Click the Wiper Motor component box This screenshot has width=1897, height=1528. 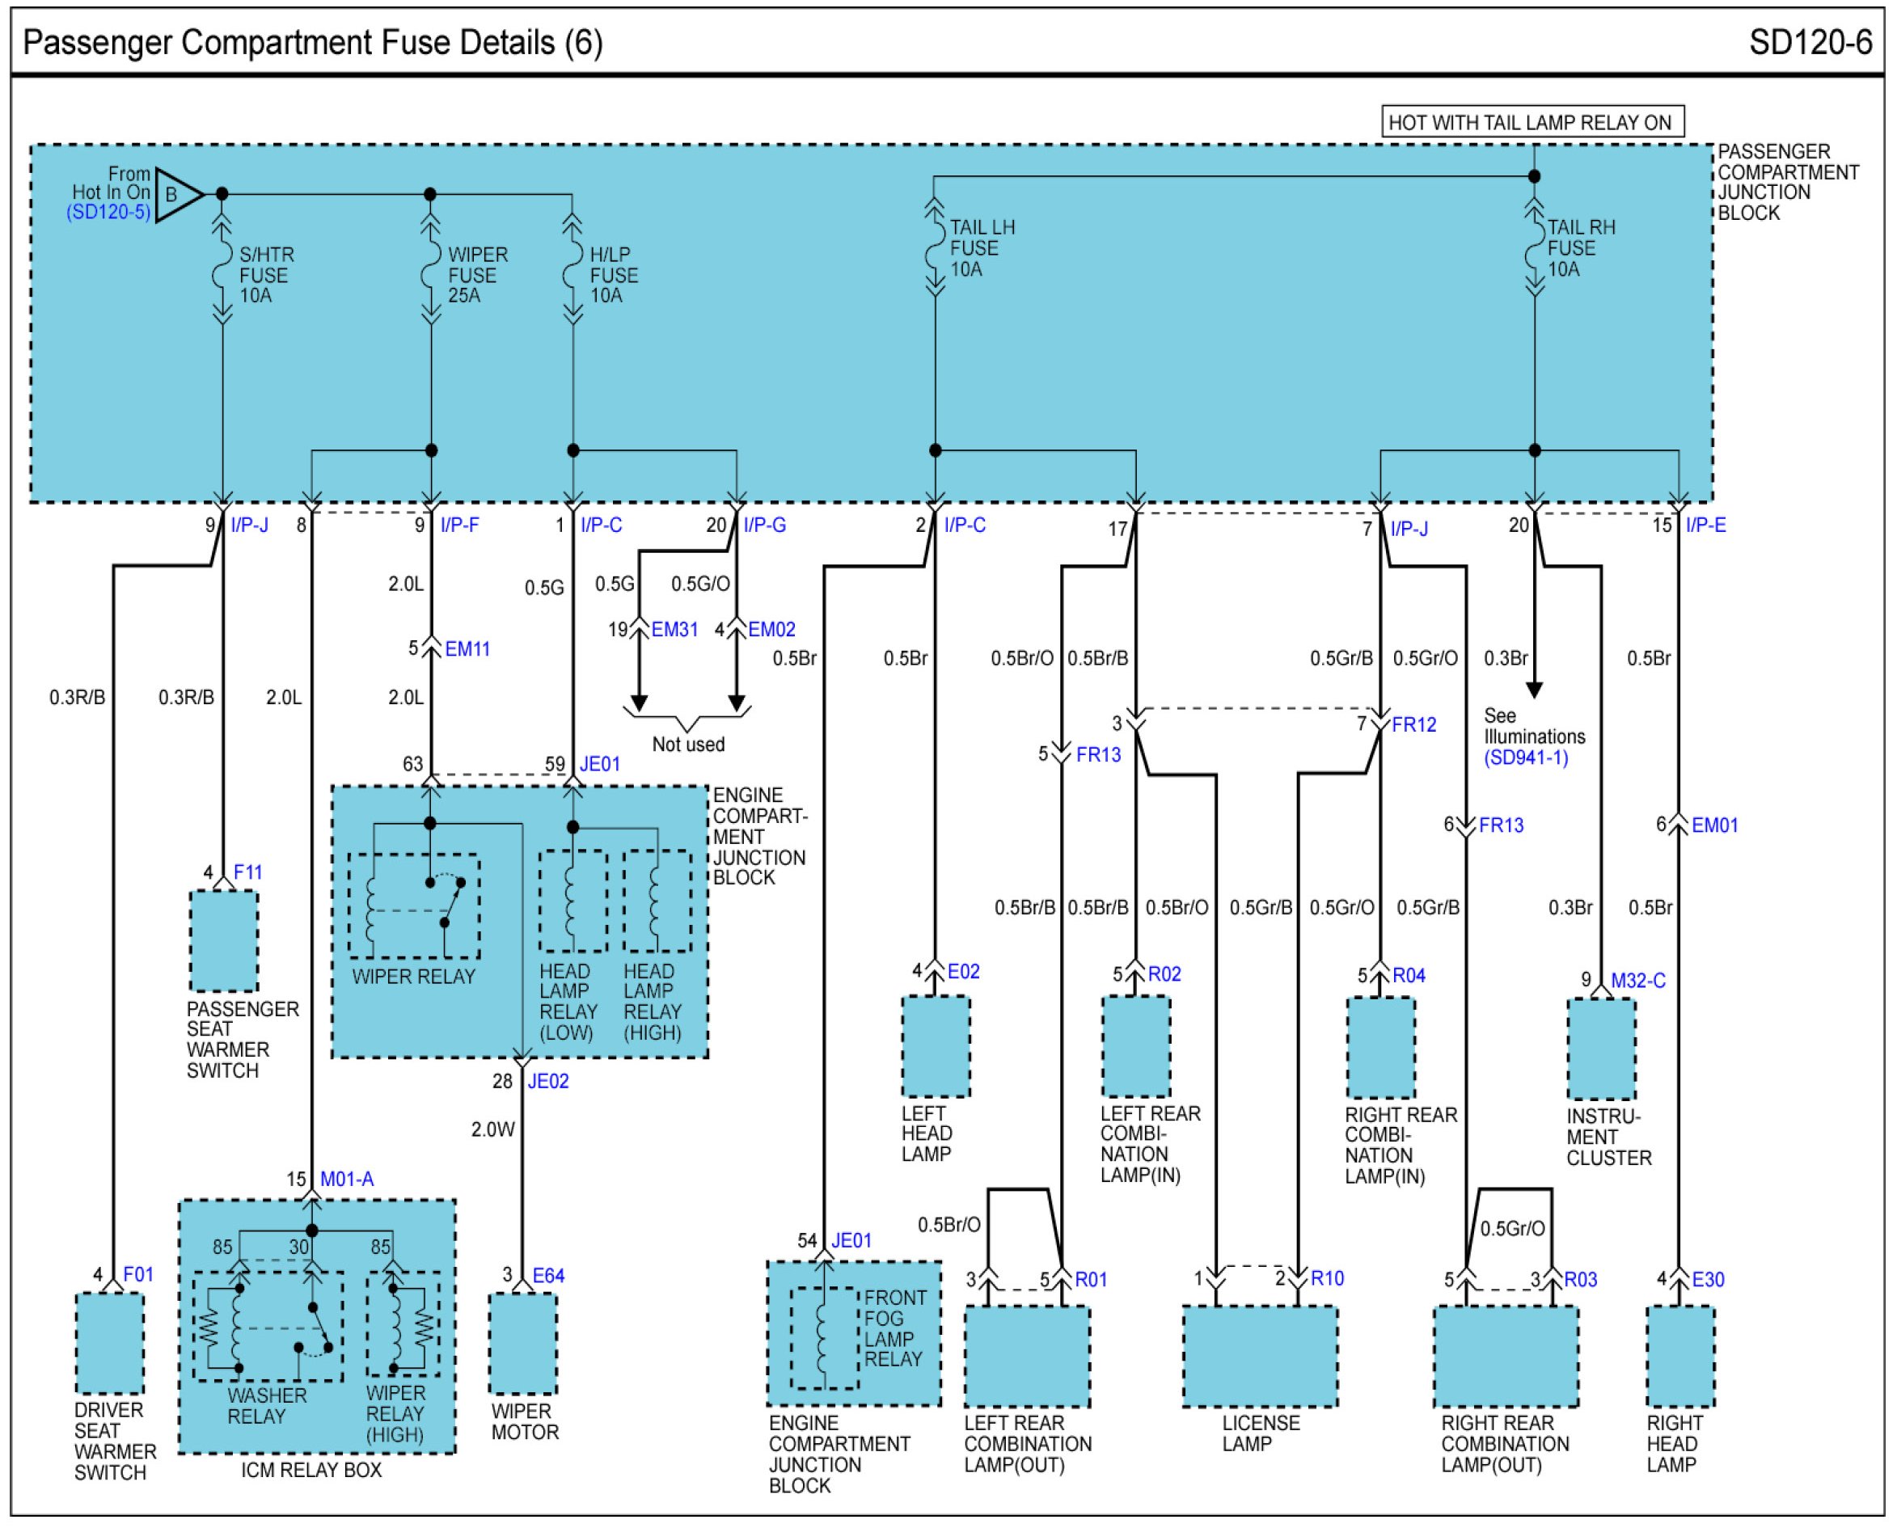point(523,1343)
